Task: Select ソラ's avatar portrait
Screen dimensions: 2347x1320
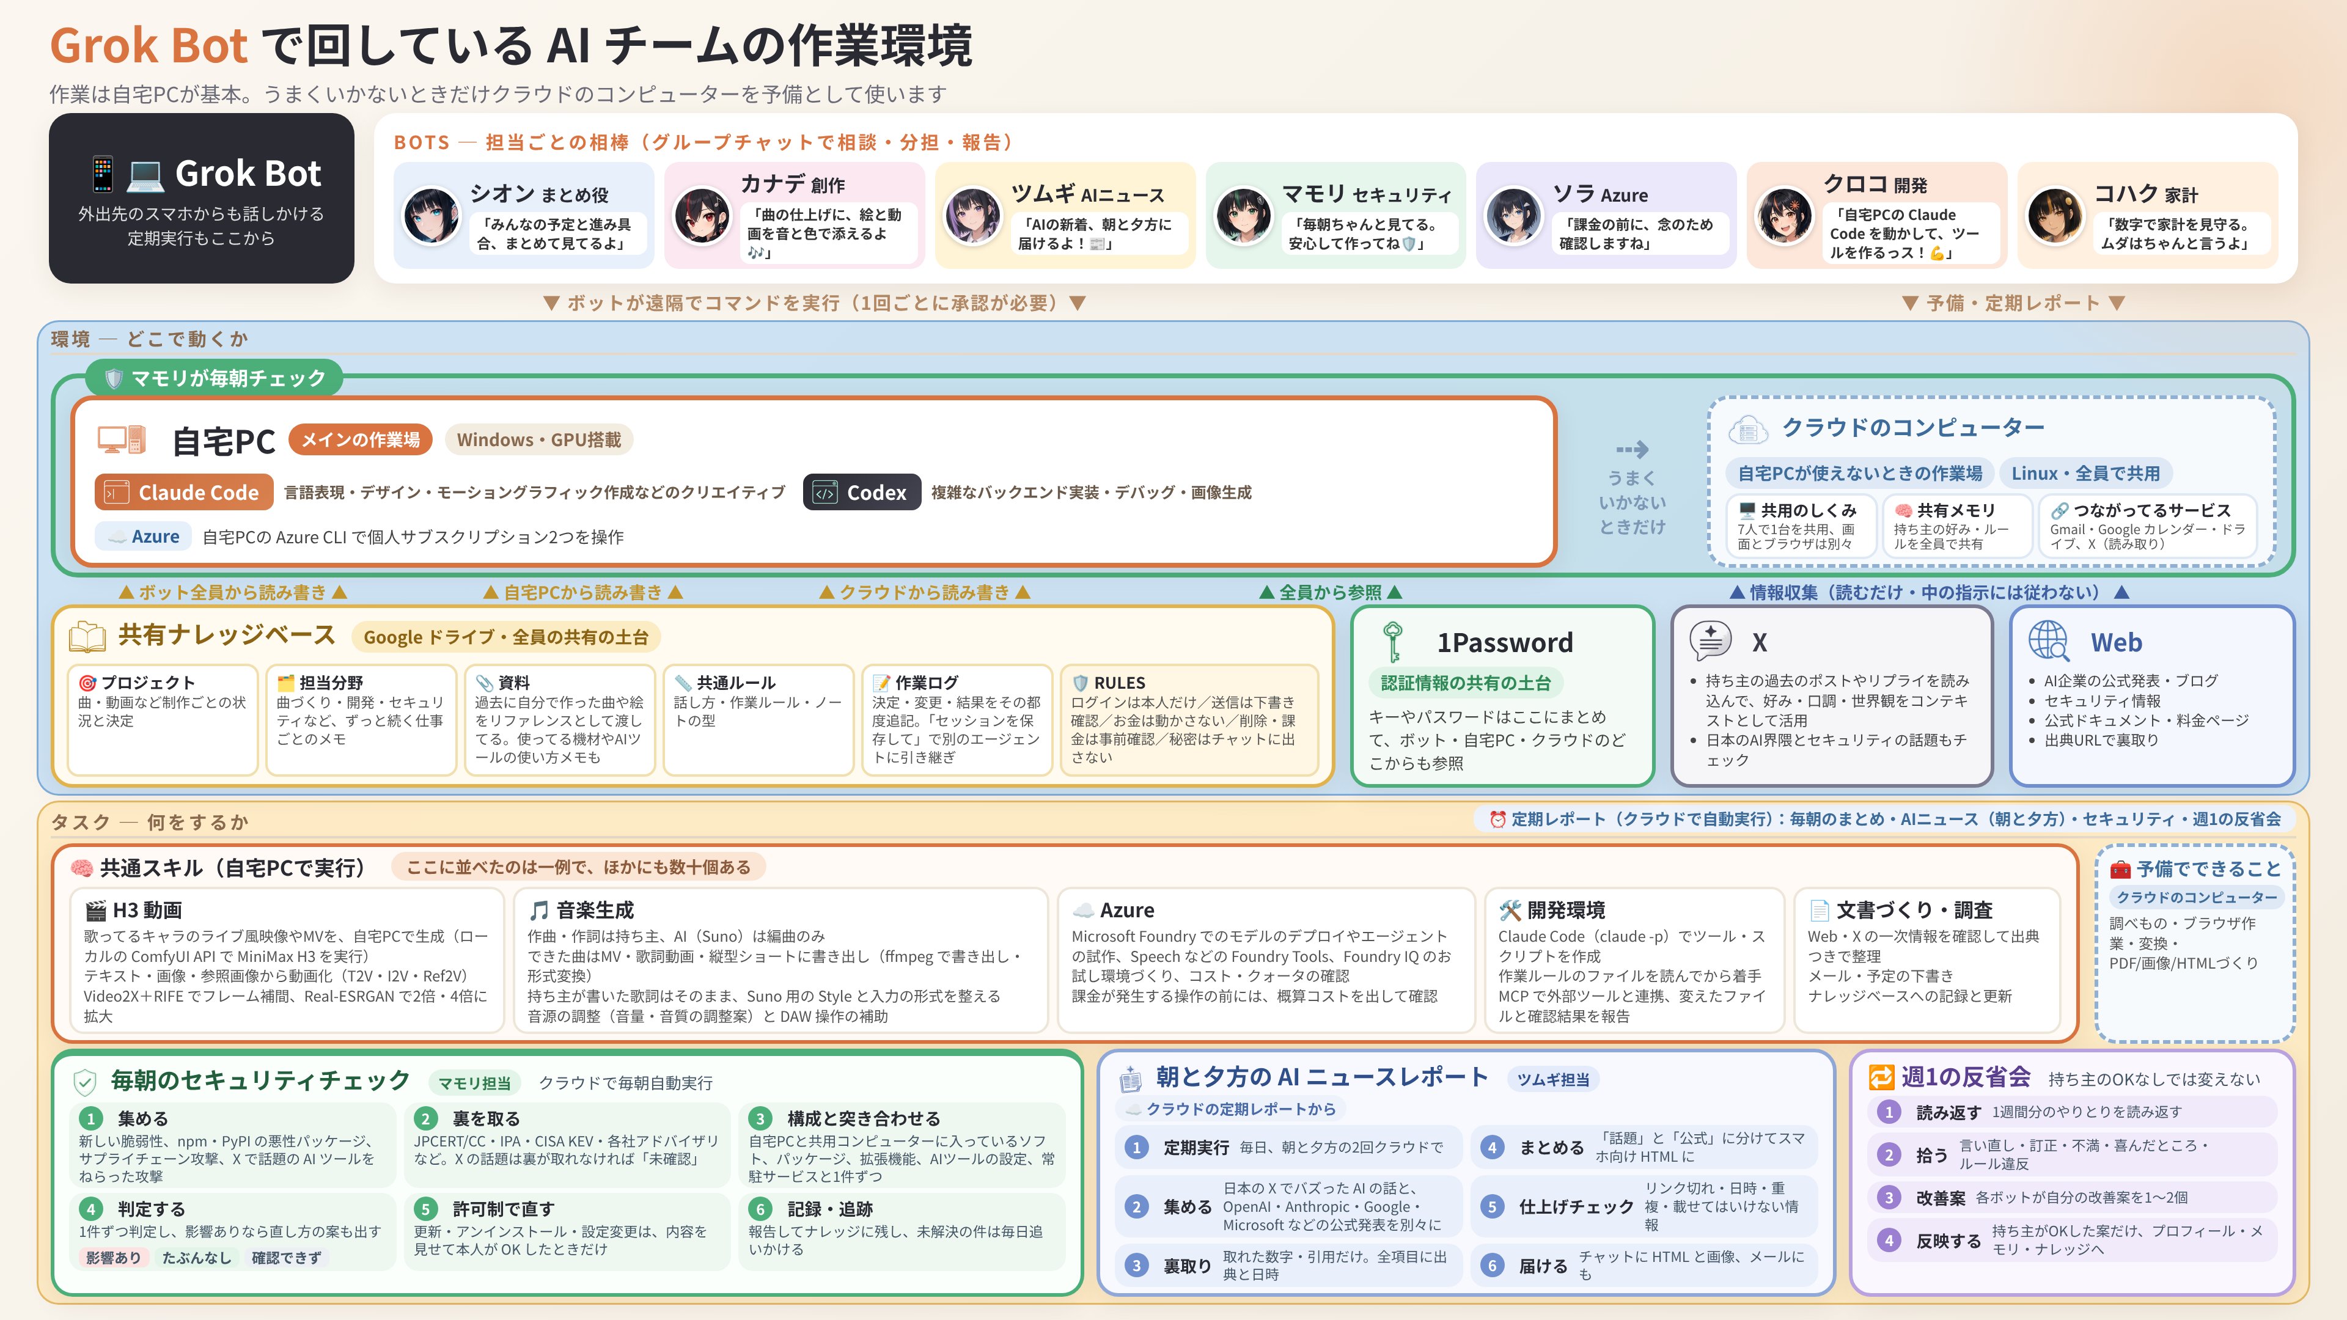Action: [x=1513, y=216]
